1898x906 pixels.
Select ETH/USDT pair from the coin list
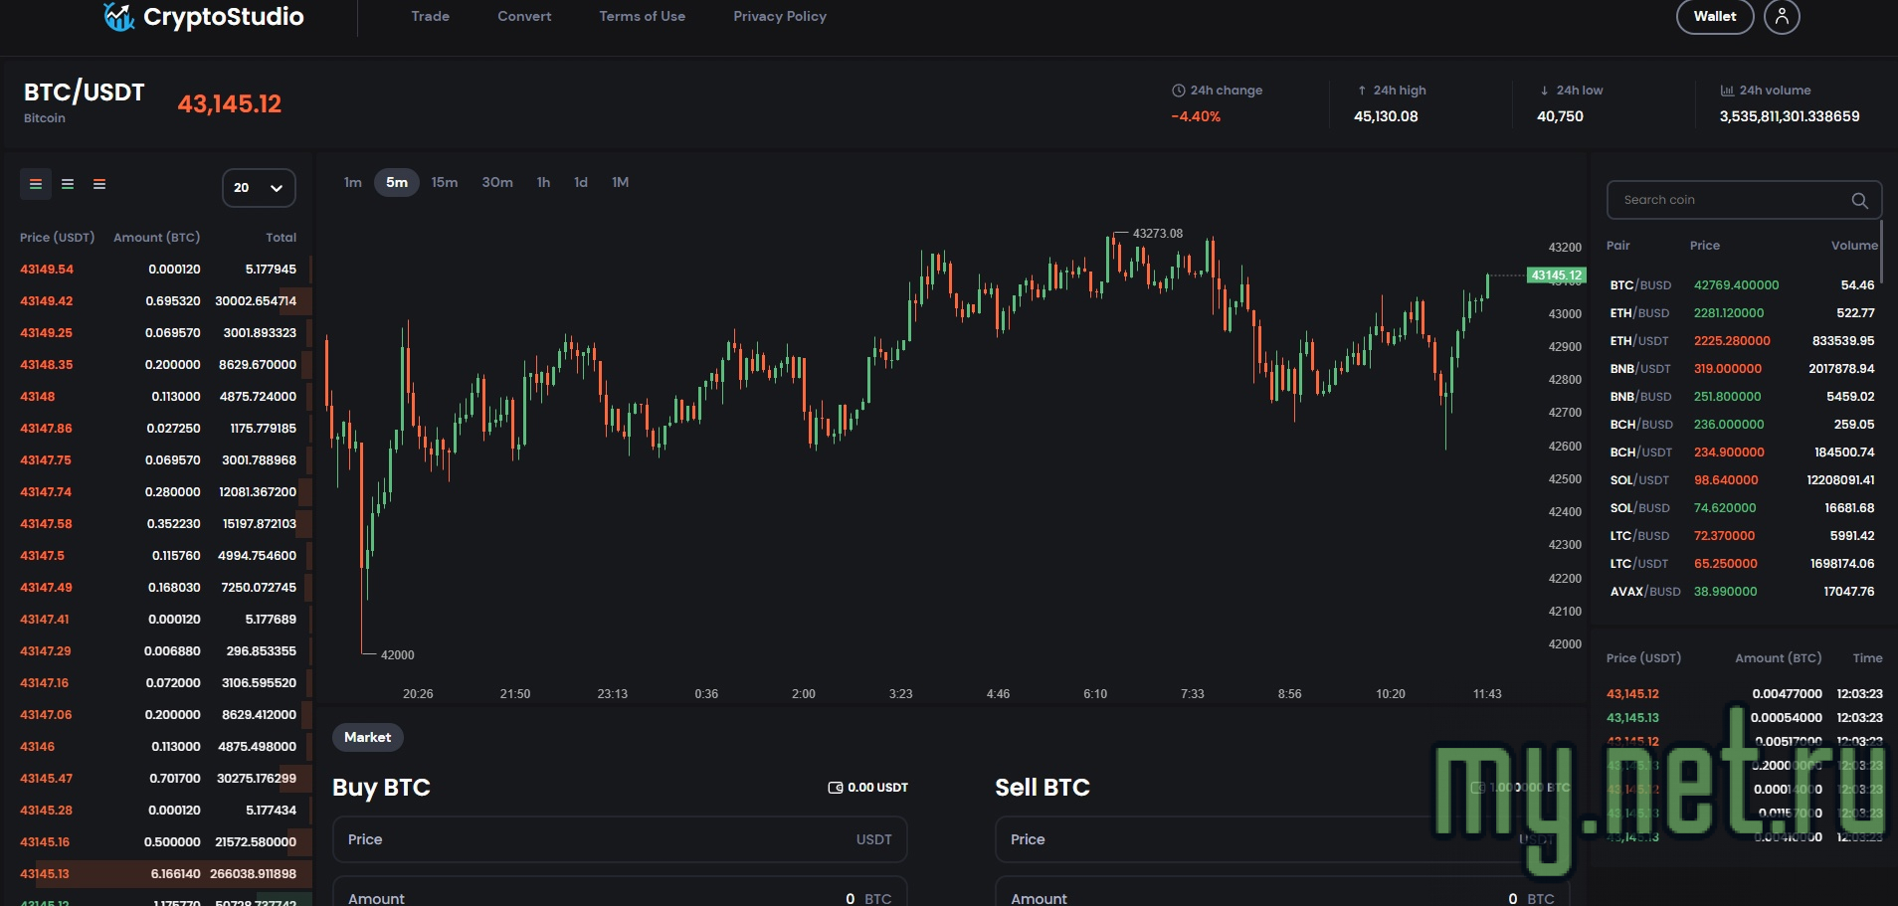click(1639, 341)
